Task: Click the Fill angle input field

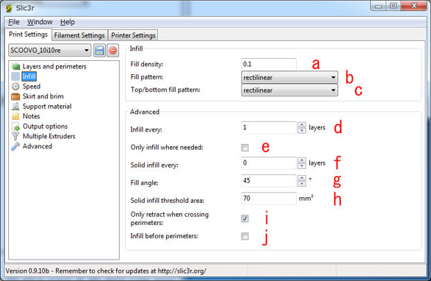Action: 269,181
